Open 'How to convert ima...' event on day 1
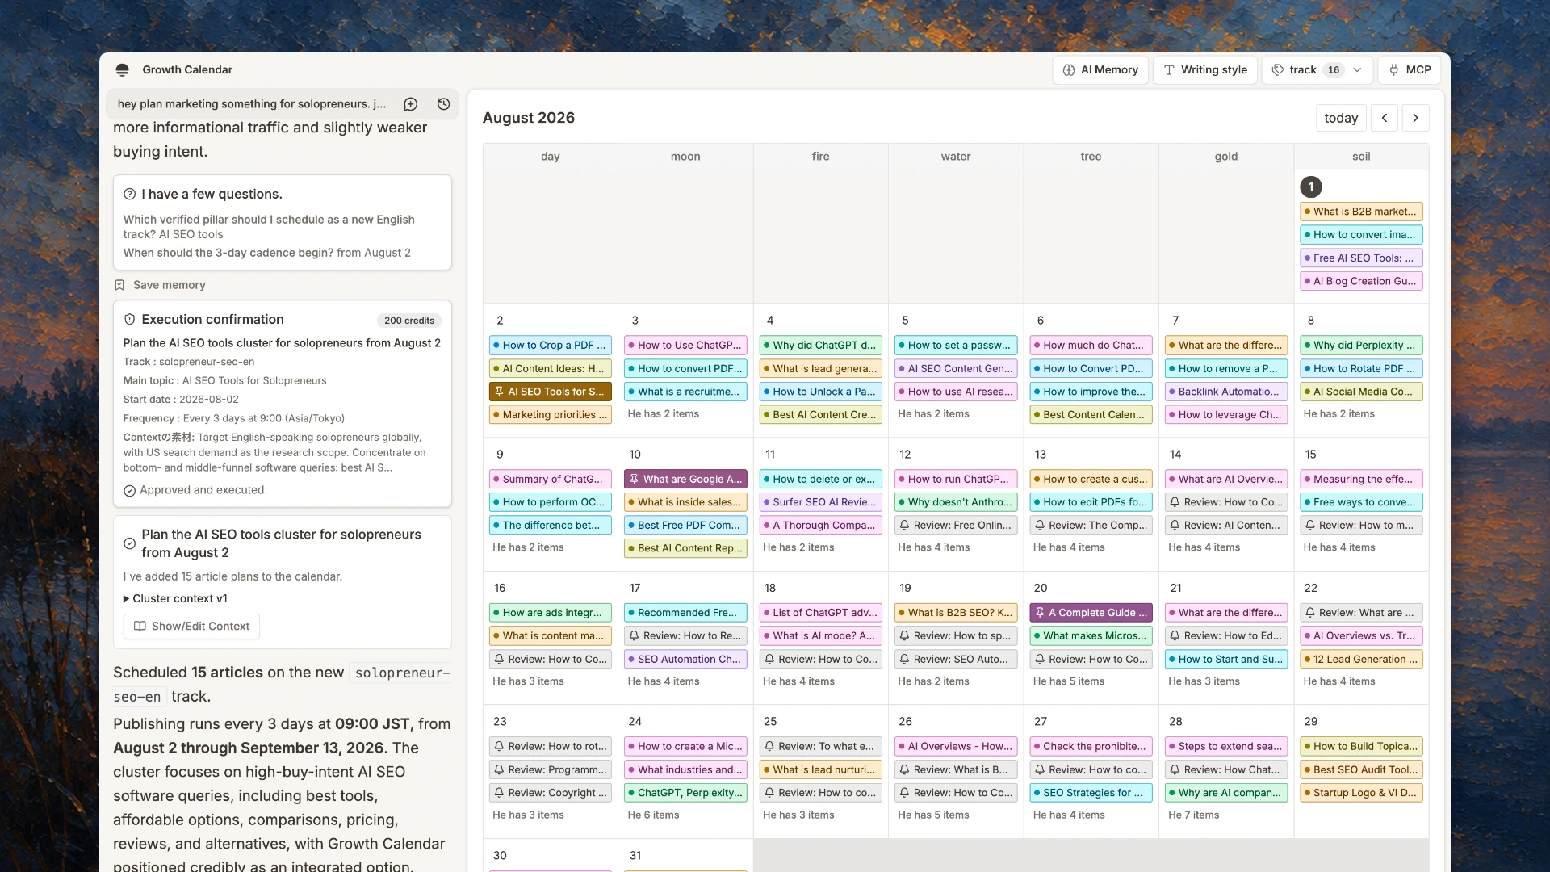 click(1361, 235)
